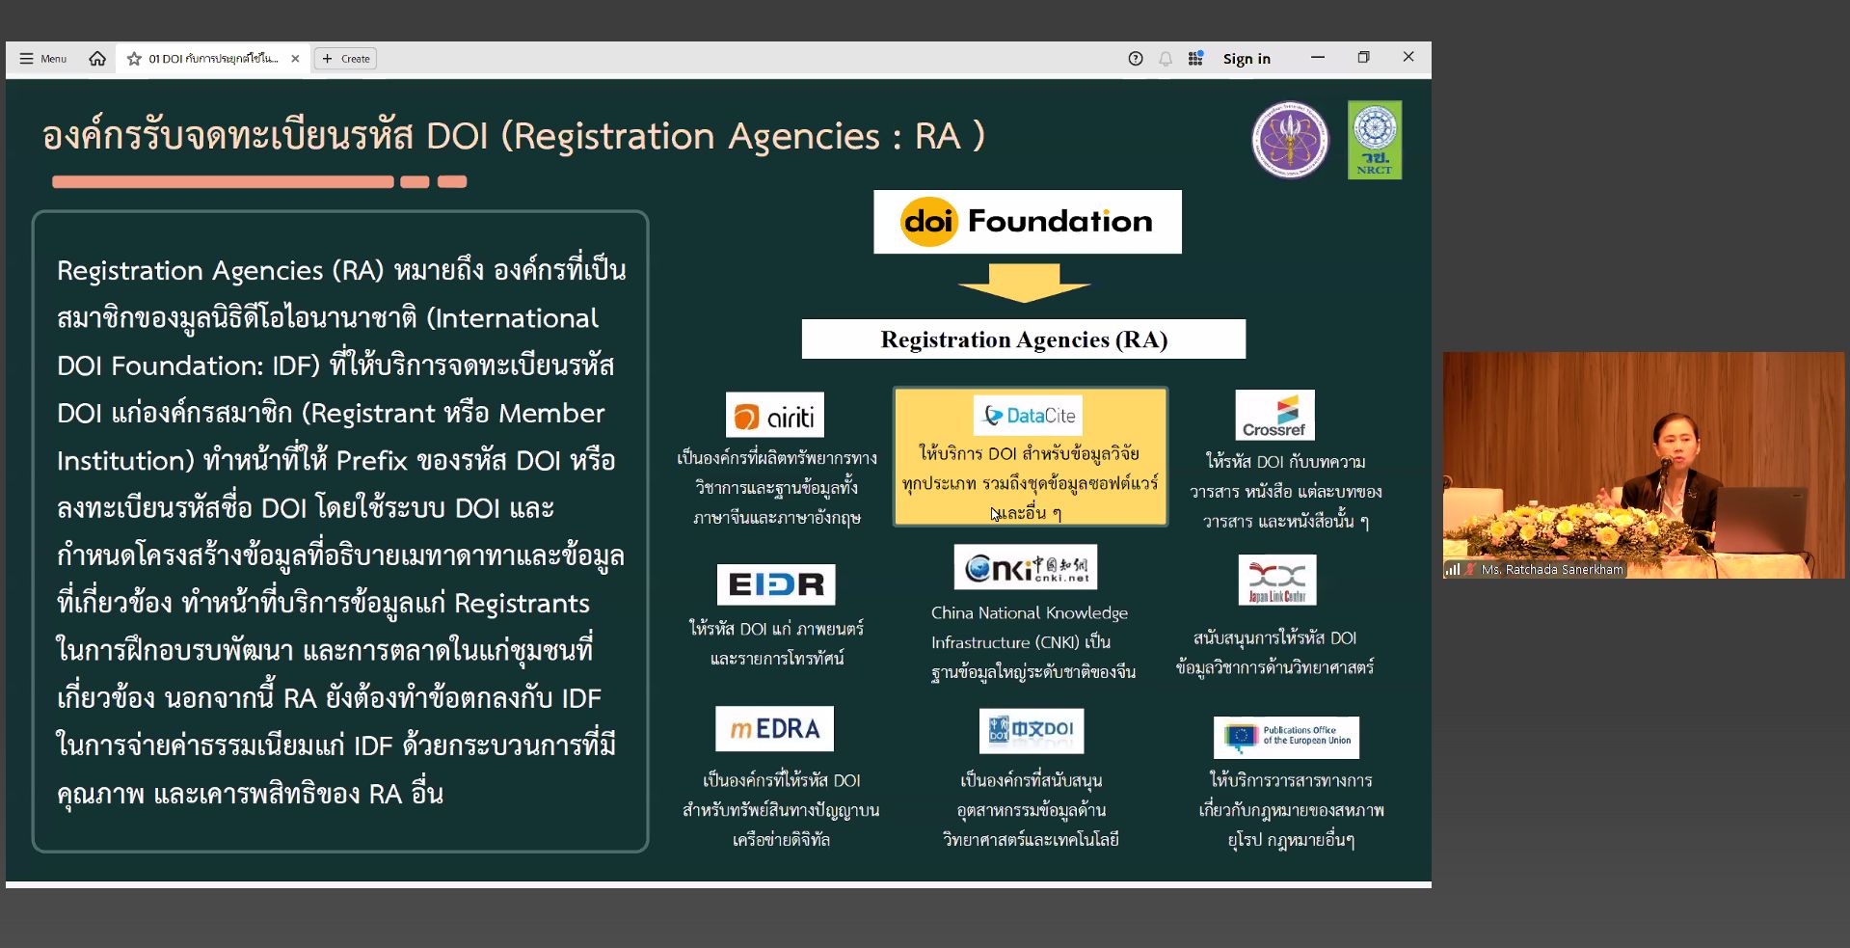Open the help question mark icon
This screenshot has width=1850, height=948.
coord(1135,59)
